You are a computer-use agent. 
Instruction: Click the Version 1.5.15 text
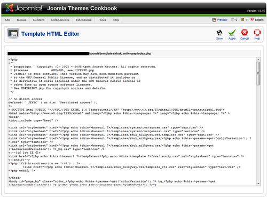click(256, 11)
